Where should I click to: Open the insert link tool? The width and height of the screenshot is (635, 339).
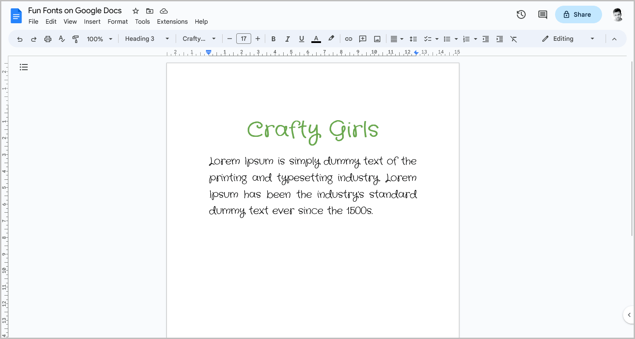(348, 39)
